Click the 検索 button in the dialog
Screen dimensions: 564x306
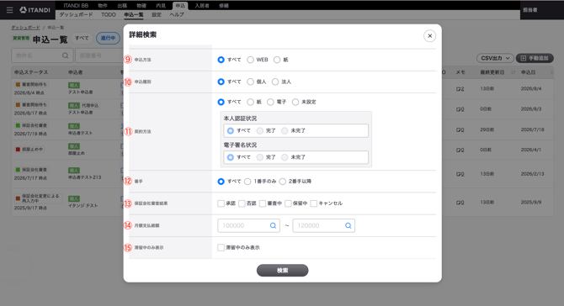click(x=282, y=271)
